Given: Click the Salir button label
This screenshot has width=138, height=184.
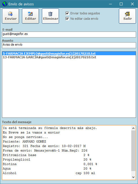Looking at the screenshot, I should pyautogui.click(x=128, y=19).
